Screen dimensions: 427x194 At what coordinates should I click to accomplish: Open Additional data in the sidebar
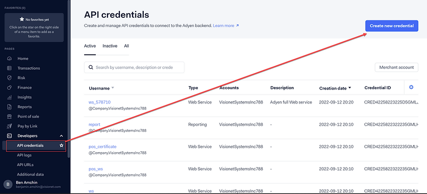pos(30,174)
